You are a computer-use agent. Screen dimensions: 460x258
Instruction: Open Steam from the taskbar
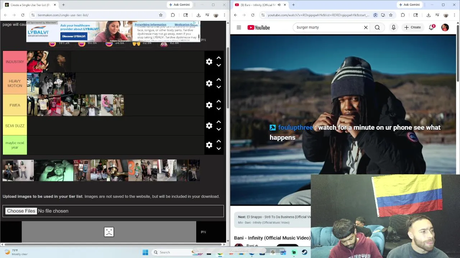(x=304, y=252)
